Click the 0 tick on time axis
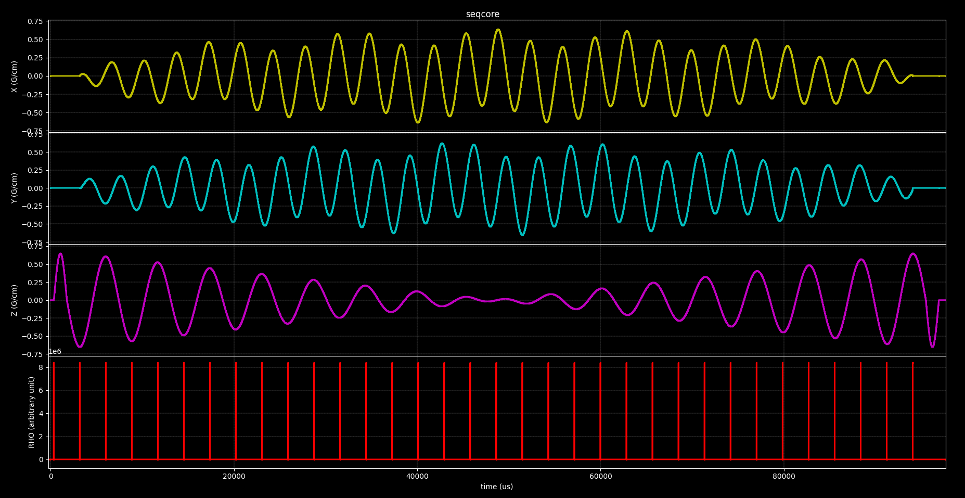965x498 pixels. pyautogui.click(x=51, y=476)
